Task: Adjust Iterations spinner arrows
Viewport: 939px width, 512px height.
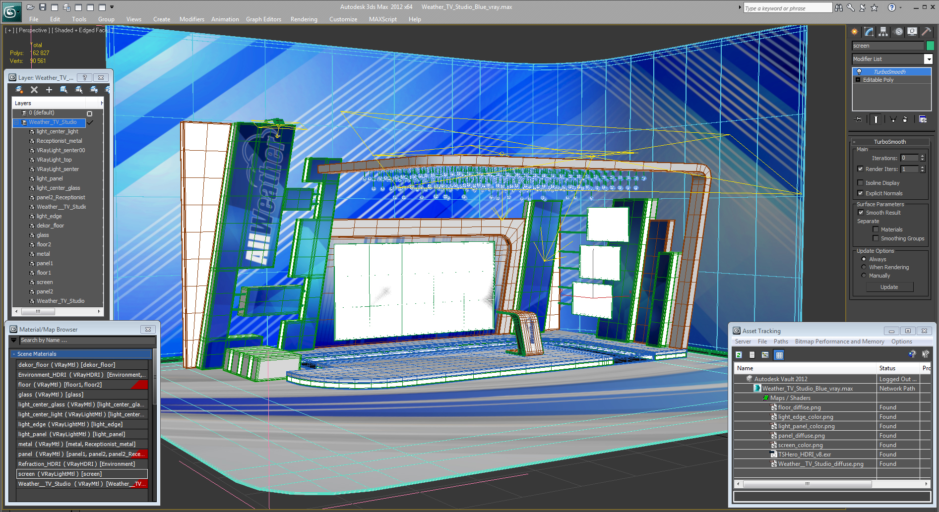Action: click(x=923, y=158)
